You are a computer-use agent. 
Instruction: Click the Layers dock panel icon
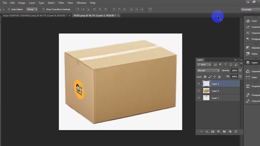pyautogui.click(x=248, y=62)
